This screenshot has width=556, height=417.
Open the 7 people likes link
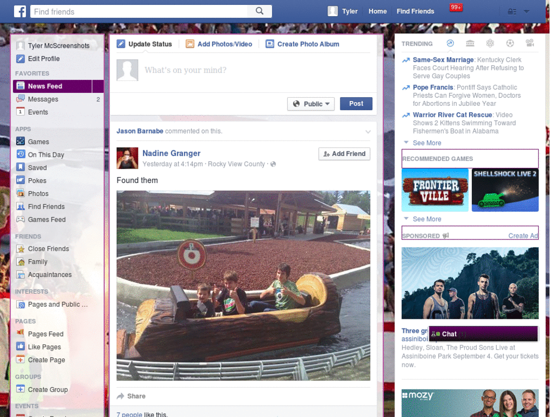129,414
